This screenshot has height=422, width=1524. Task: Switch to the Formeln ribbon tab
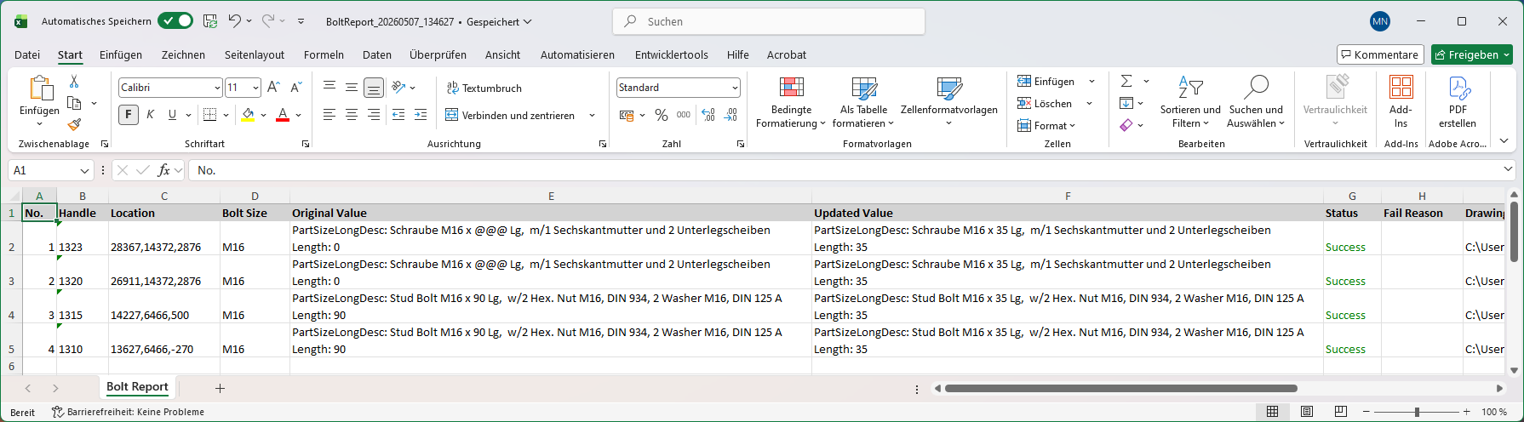324,54
